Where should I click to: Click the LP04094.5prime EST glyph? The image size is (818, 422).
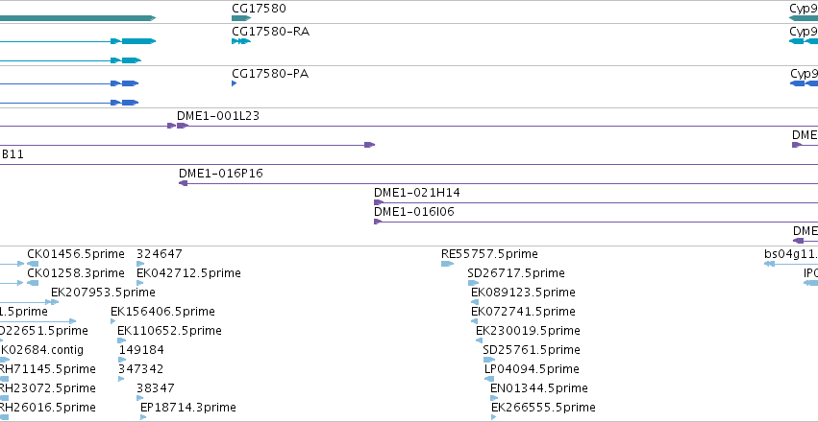[489, 379]
